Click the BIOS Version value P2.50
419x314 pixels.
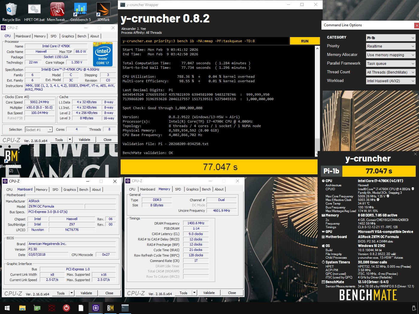coord(72,249)
